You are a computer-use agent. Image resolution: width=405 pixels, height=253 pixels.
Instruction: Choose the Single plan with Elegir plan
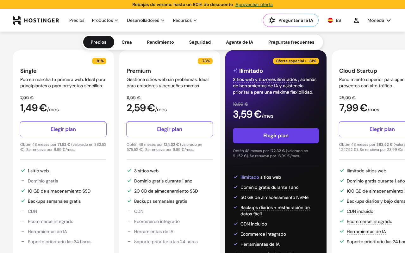pos(63,129)
